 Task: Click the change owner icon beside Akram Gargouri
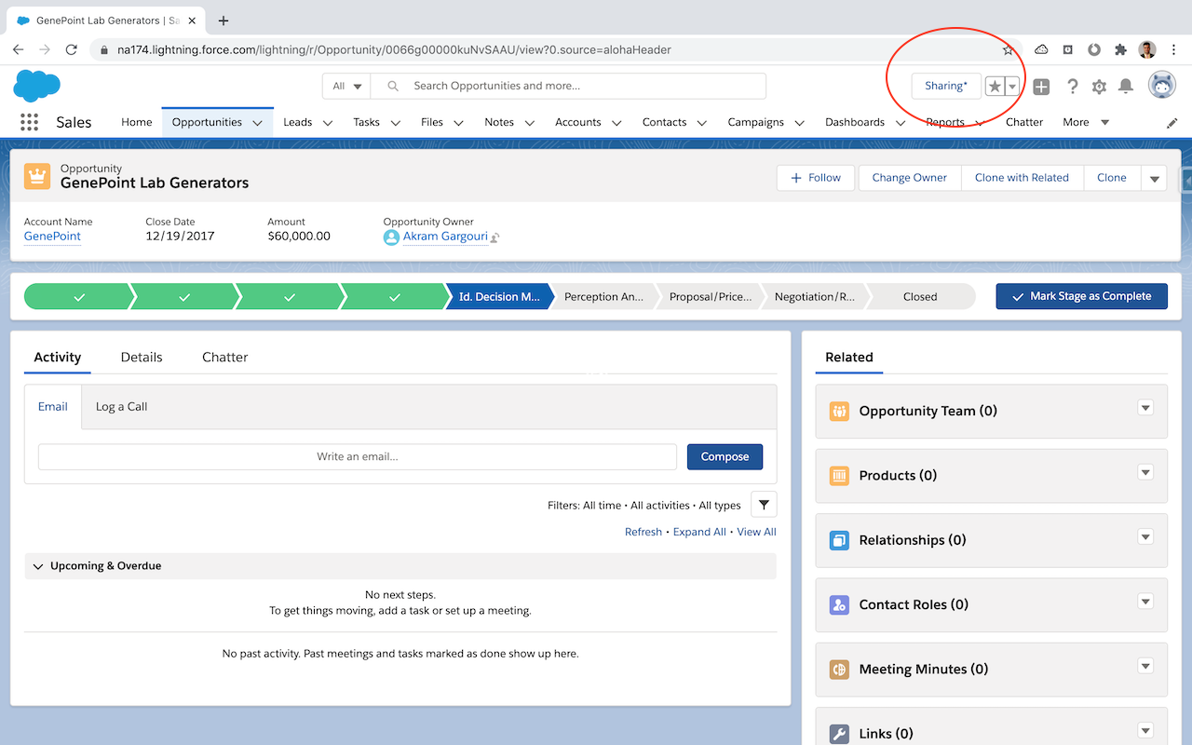[495, 237]
